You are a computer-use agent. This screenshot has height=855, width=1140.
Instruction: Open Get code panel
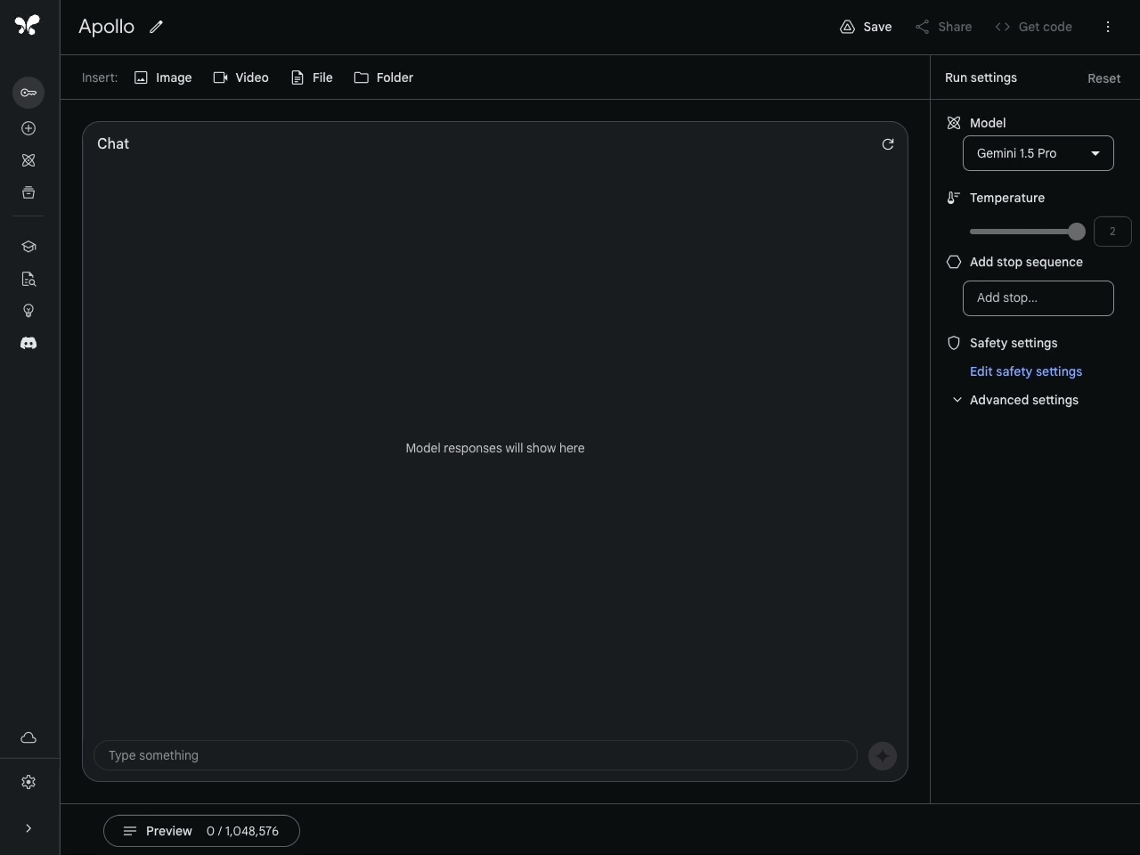tap(1033, 27)
